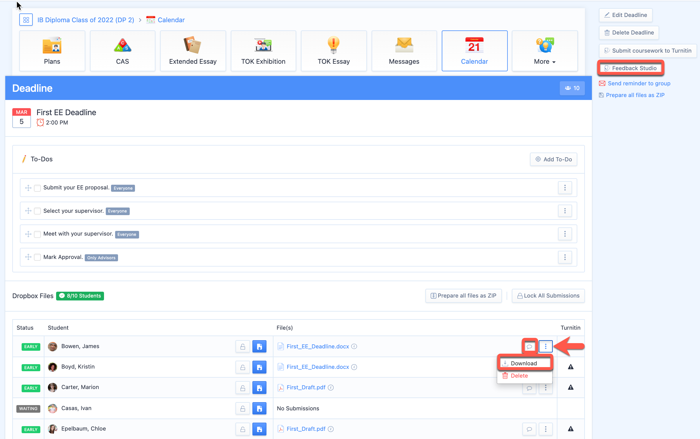Open three-dot menu for Epelbaum, Chloe file
The image size is (700, 439).
[546, 429]
